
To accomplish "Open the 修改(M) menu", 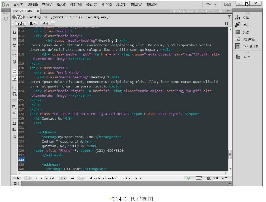I will [76, 5].
